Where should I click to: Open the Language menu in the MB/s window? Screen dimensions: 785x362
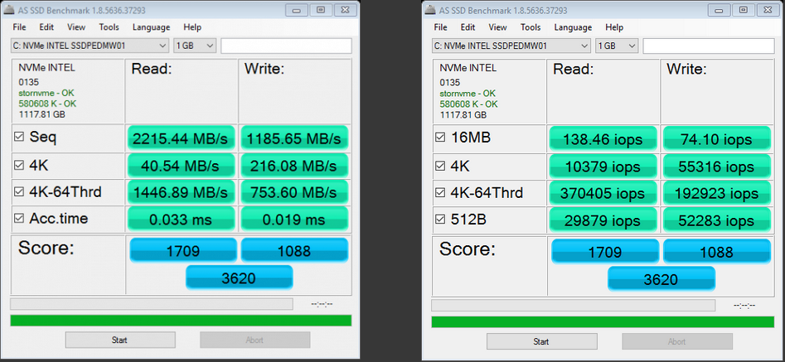(151, 27)
